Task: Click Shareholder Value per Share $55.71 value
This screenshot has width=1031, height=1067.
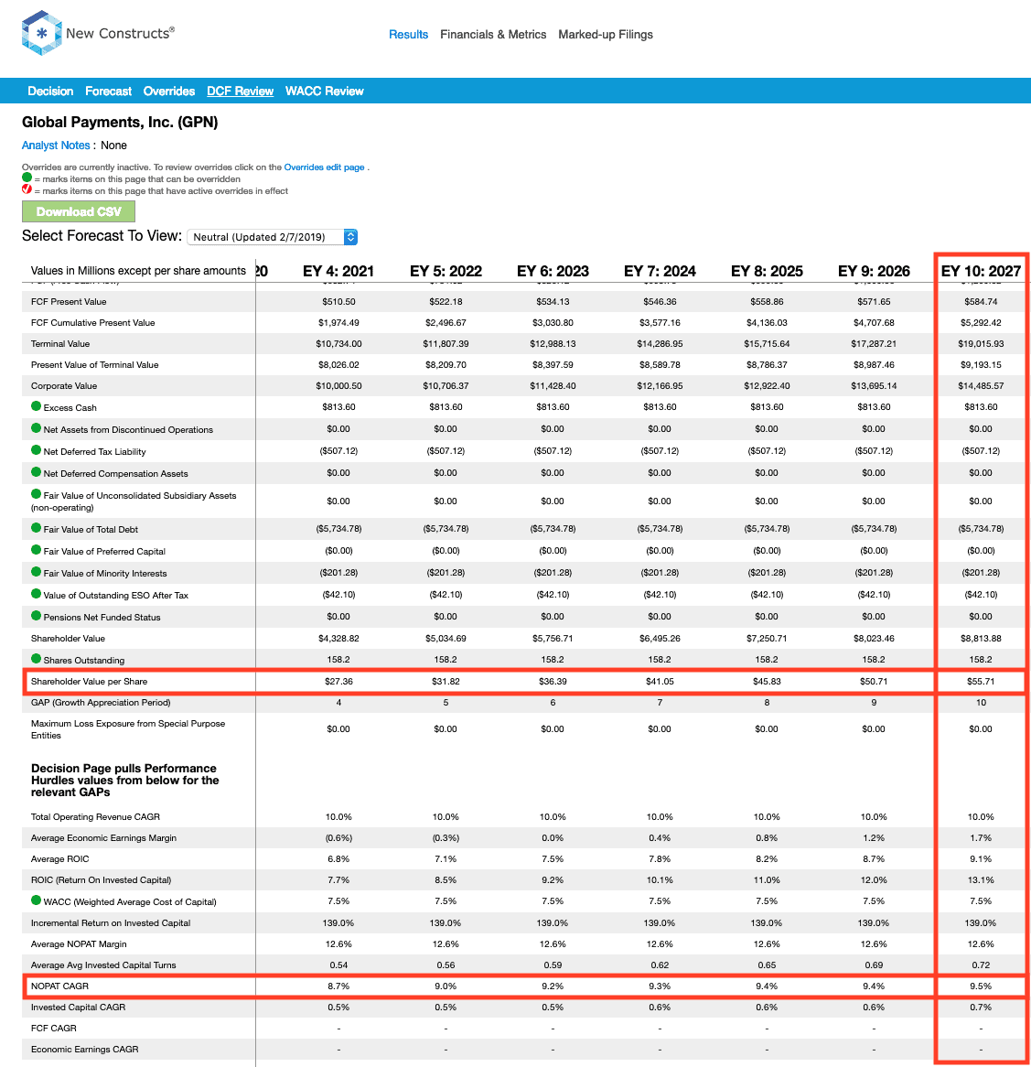Action: coord(981,681)
